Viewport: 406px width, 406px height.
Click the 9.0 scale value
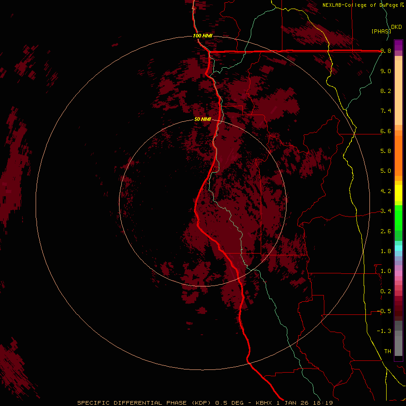386,71
